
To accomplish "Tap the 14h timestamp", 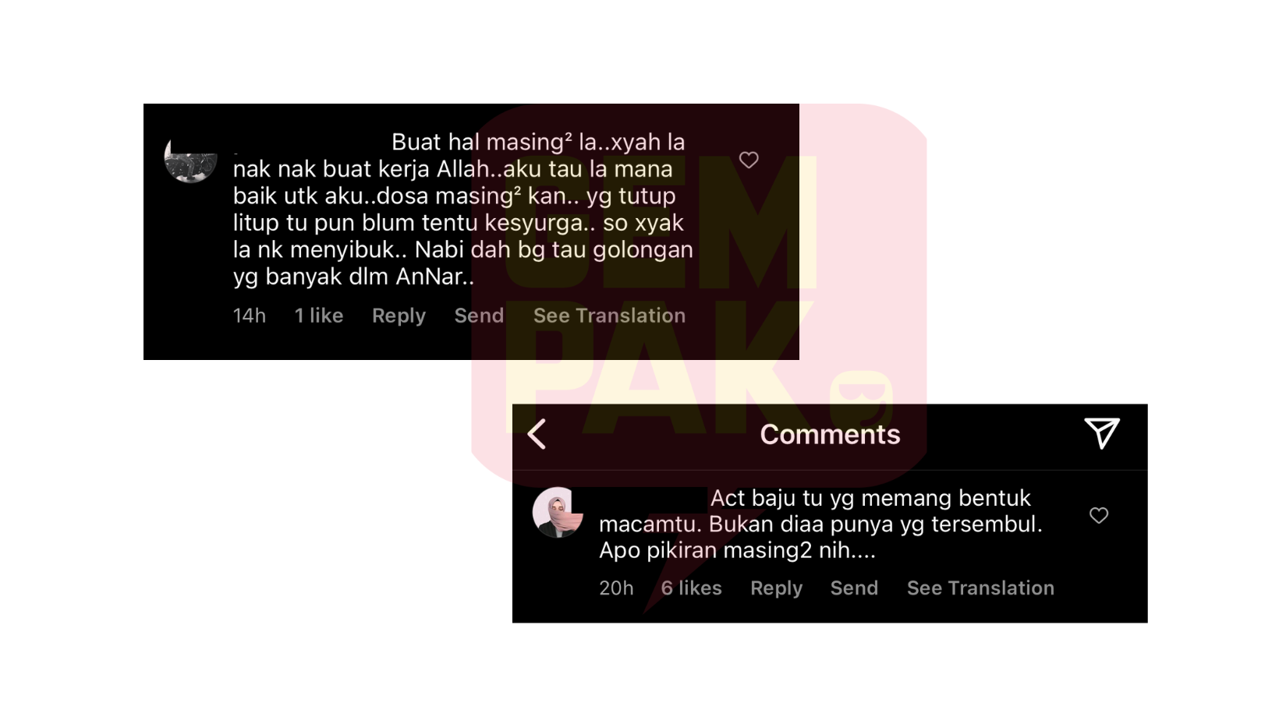I will click(x=250, y=316).
